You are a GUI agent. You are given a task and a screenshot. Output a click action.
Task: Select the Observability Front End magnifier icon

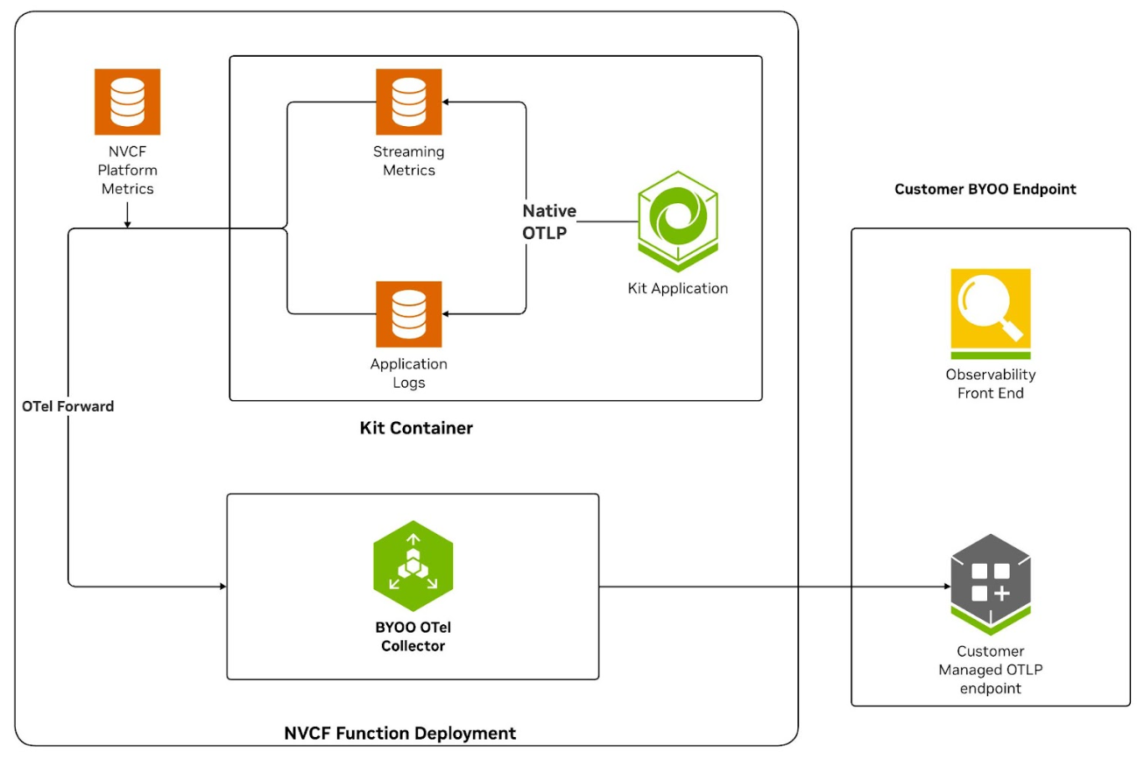(x=990, y=313)
